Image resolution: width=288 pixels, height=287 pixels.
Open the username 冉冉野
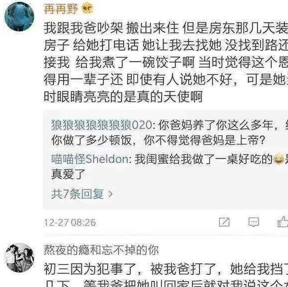point(61,8)
